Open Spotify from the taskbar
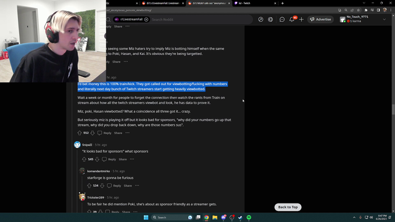395x222 pixels. (249, 218)
